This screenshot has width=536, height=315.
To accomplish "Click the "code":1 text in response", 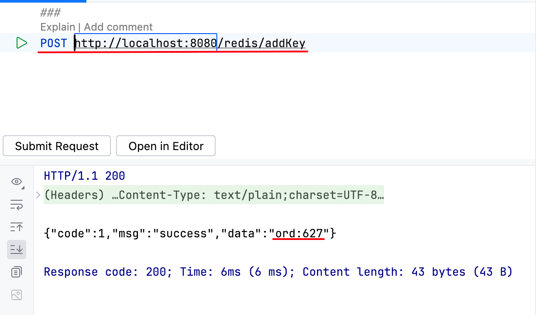I will coord(77,233).
